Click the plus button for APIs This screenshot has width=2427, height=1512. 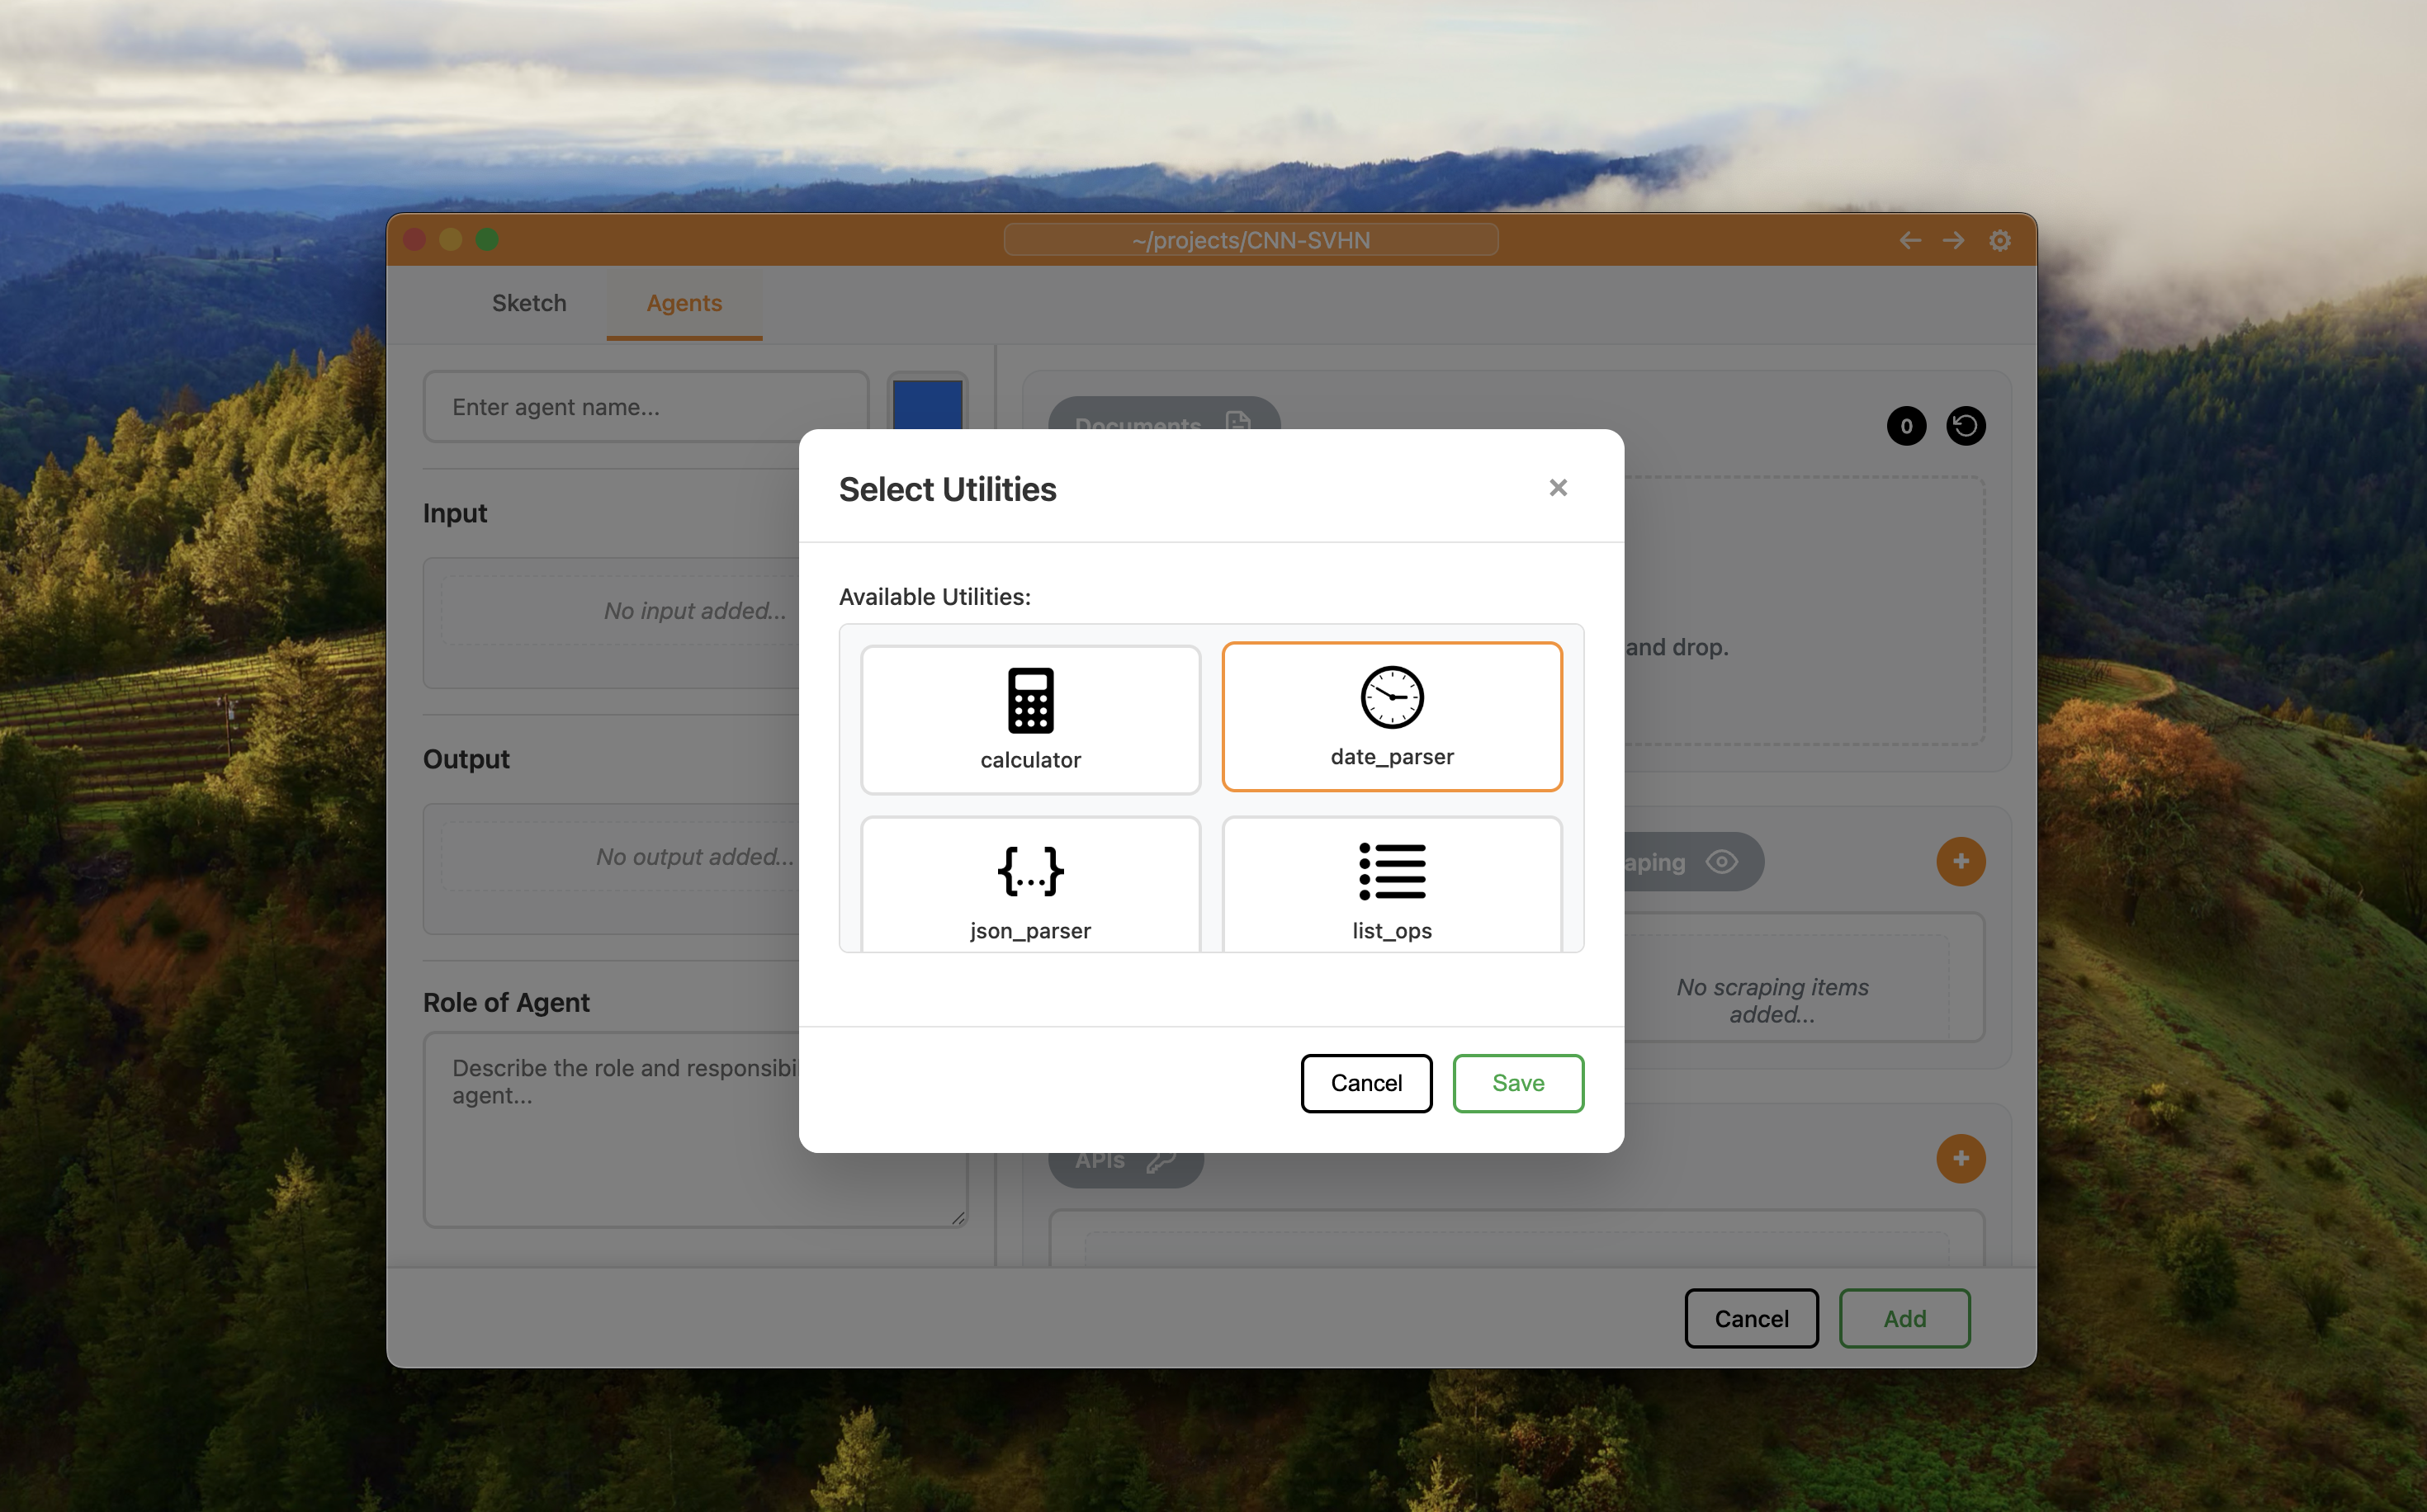[1960, 1158]
